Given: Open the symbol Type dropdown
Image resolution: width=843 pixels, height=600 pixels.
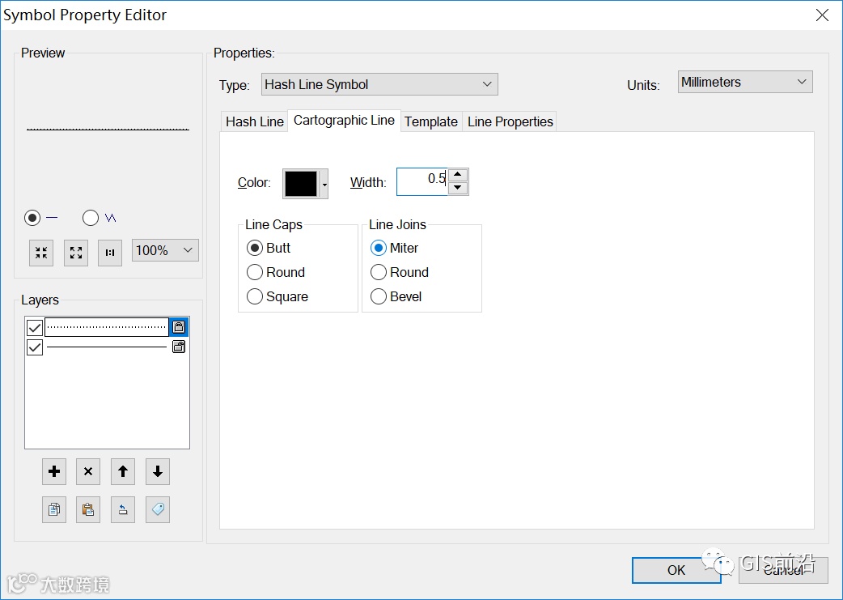Looking at the screenshot, I should (x=379, y=84).
